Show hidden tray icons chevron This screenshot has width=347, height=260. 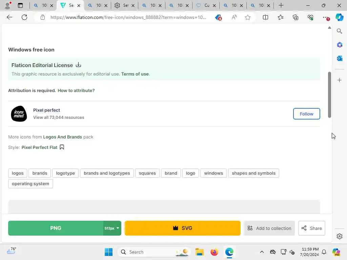point(262,252)
